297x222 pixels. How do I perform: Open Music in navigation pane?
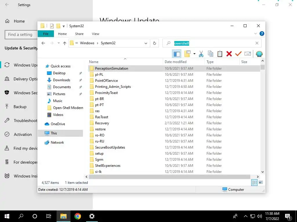tap(57, 101)
